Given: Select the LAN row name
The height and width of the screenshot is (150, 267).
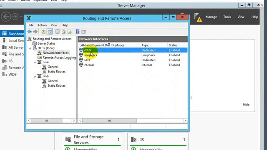Looking at the screenshot, I should (x=87, y=60).
